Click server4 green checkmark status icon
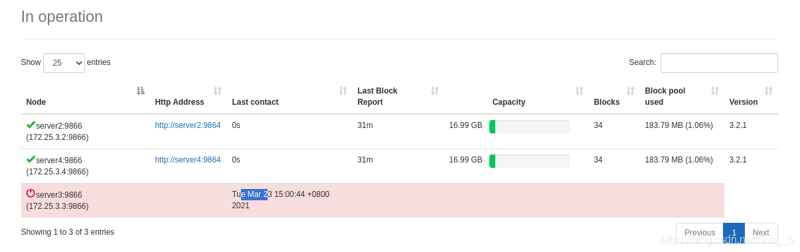The height and width of the screenshot is (252, 800). tap(31, 159)
